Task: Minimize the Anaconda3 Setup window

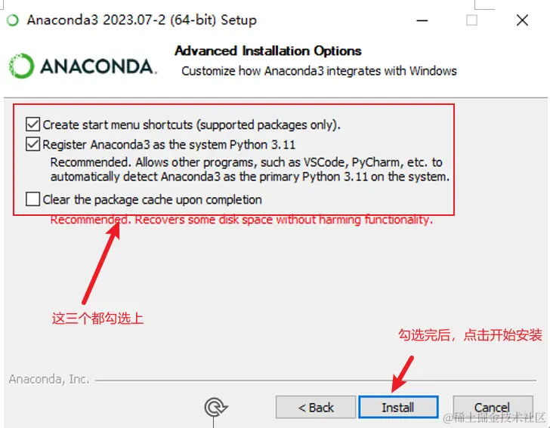Action: click(422, 20)
